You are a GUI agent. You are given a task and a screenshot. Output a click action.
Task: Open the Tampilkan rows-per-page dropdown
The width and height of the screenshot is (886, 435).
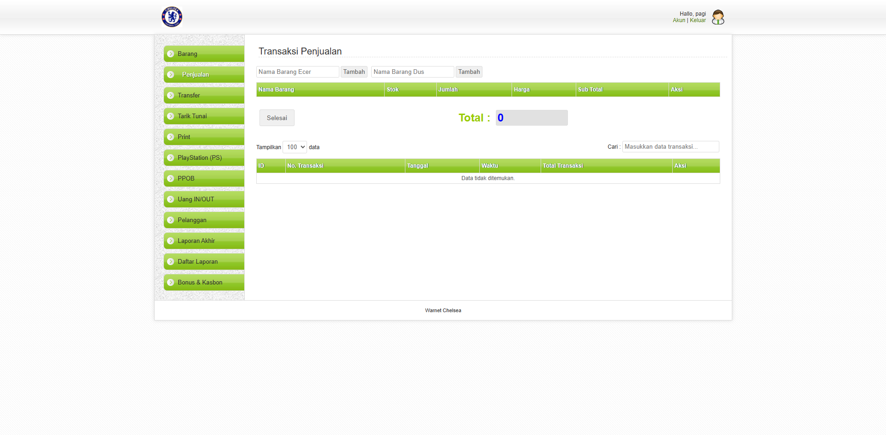coord(295,147)
